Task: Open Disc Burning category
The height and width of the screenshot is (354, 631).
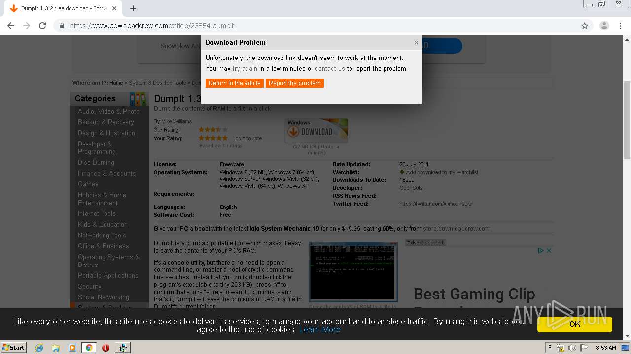Action: tap(96, 162)
